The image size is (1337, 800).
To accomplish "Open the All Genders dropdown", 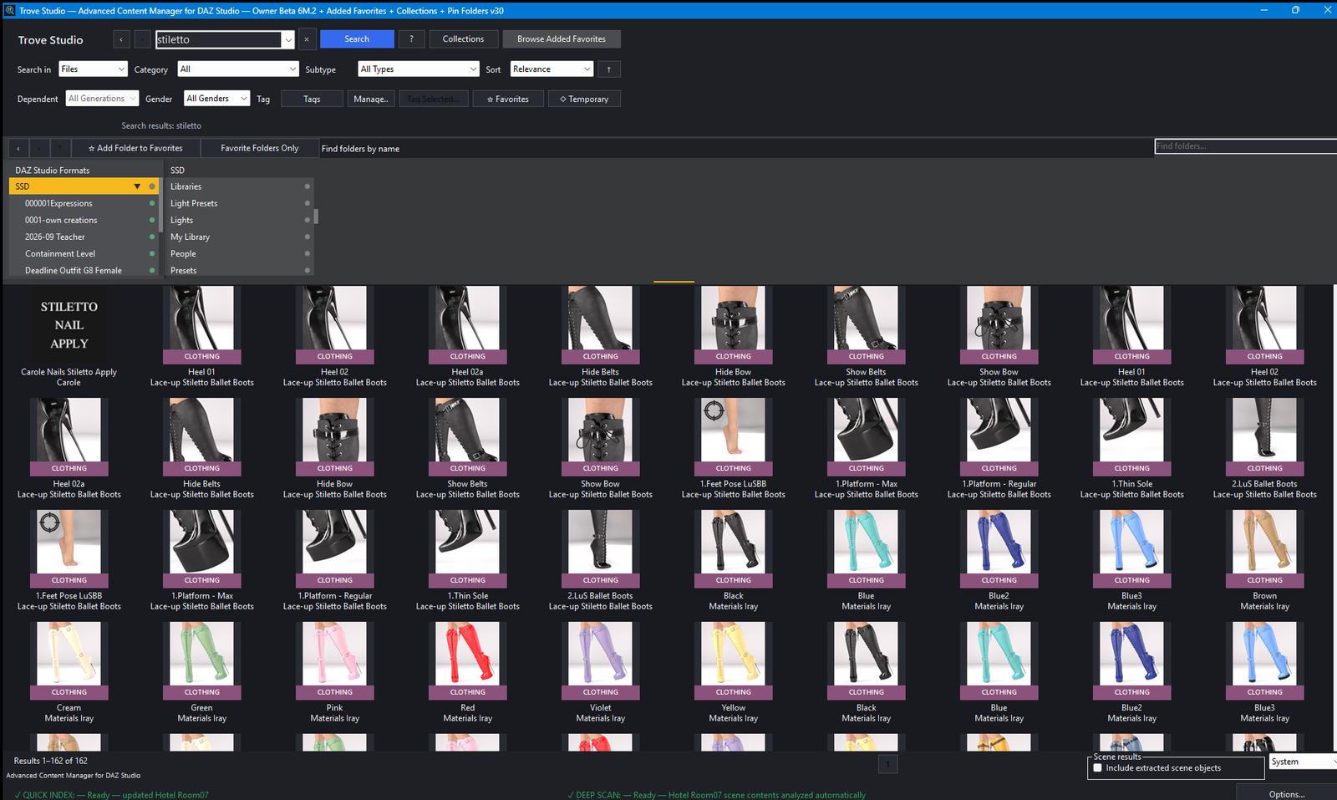I will [x=216, y=99].
